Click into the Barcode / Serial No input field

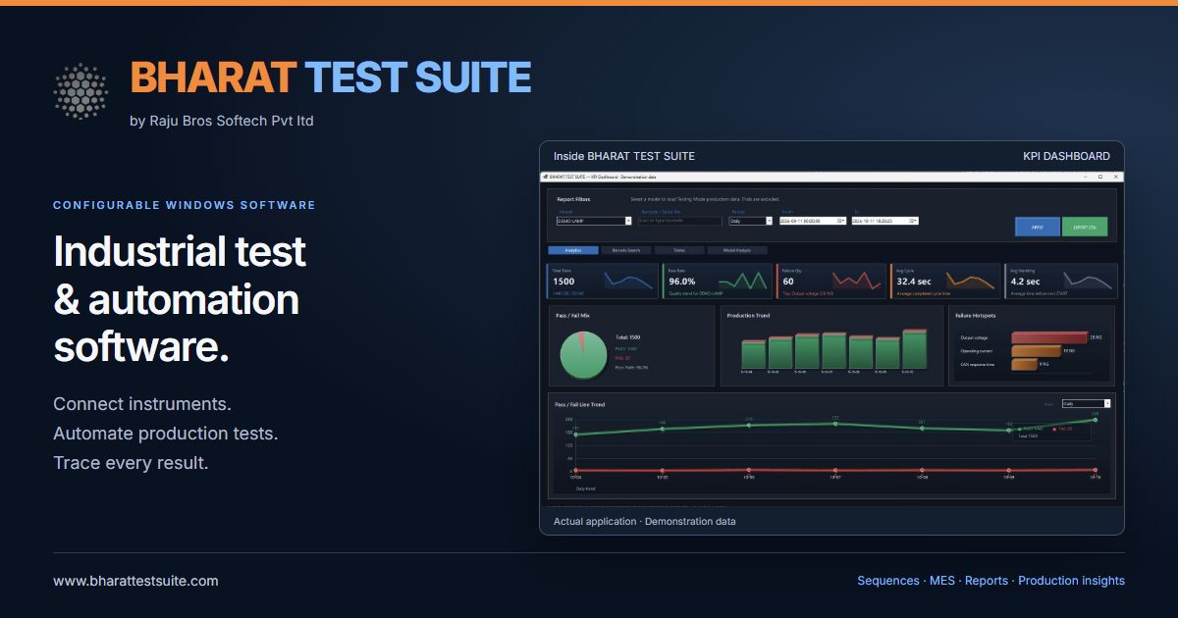(679, 221)
